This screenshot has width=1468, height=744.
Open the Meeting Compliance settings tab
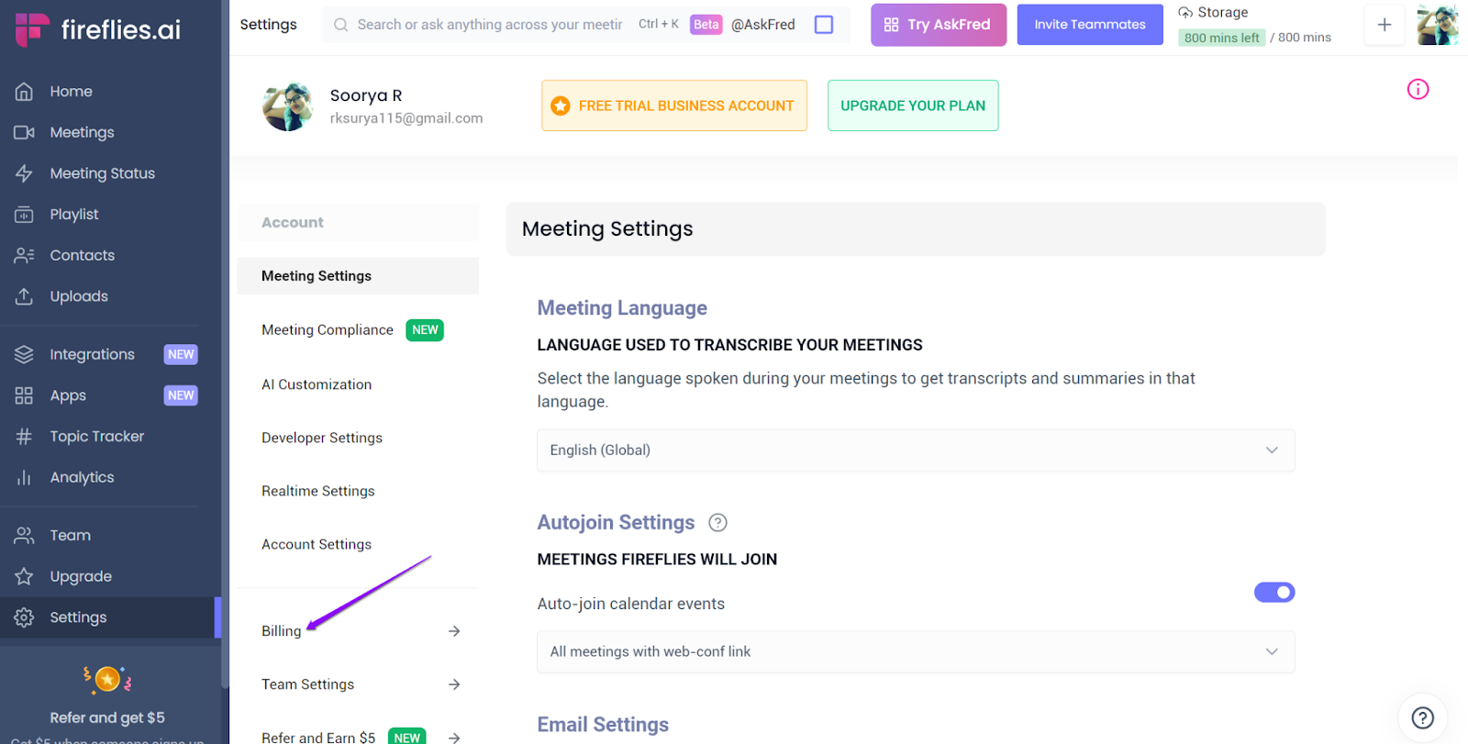coord(328,330)
